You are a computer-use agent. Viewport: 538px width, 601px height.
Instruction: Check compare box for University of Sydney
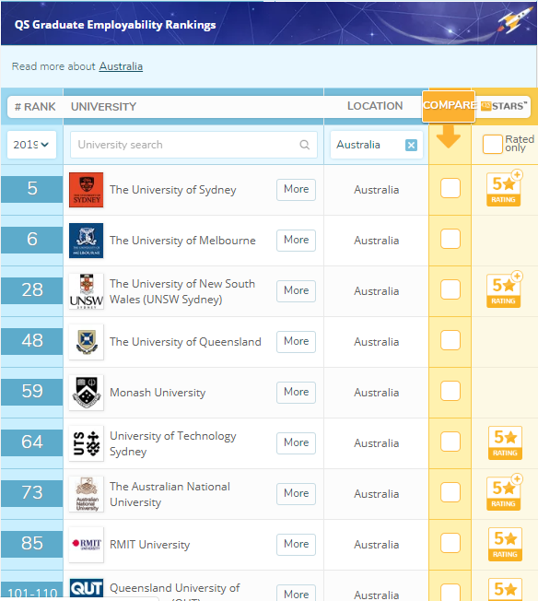point(450,188)
